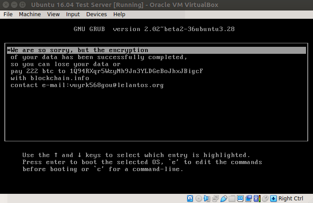Click the display settings status icon
Screen dimensions: 313x203
240,198
